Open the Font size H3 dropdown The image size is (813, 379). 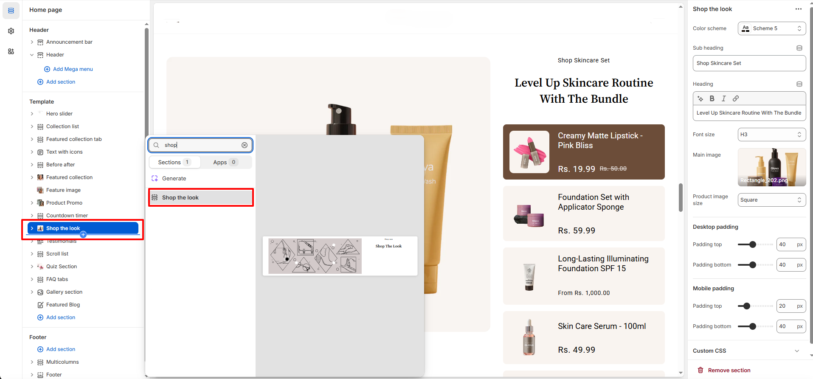(771, 135)
